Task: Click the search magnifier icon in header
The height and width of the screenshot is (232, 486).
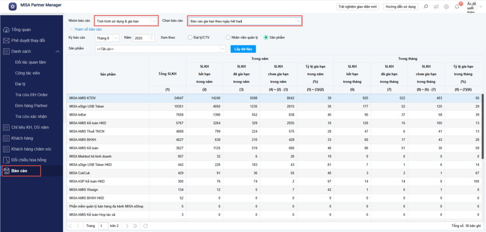Action: 425,7
